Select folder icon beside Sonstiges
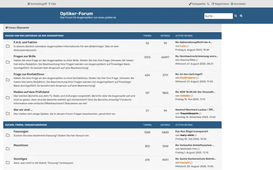The width and height of the screenshot is (273, 170). click(8, 163)
